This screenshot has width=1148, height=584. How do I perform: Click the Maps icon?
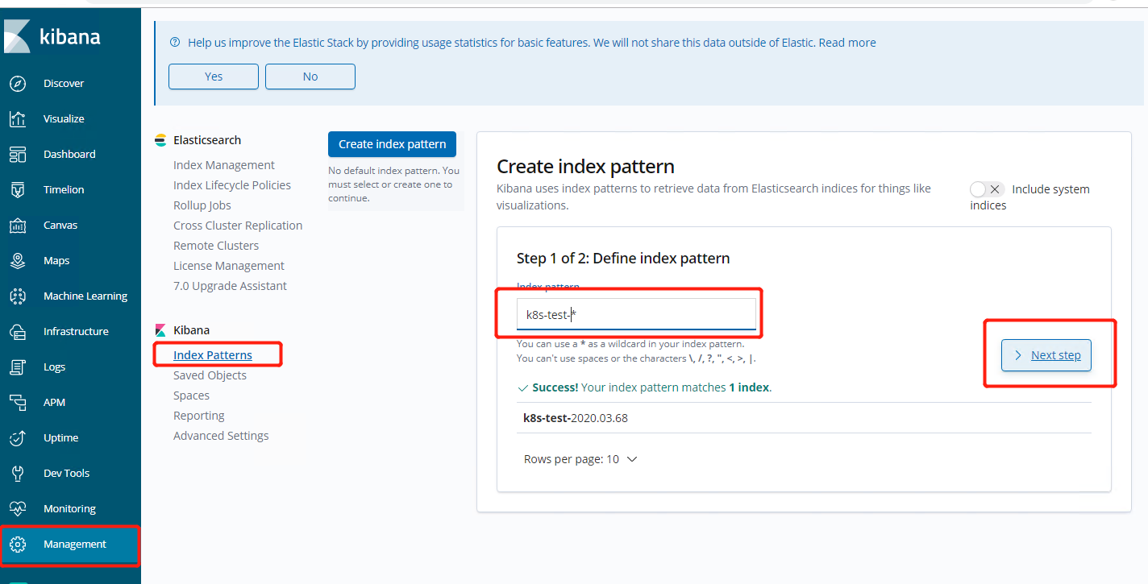[x=18, y=261]
